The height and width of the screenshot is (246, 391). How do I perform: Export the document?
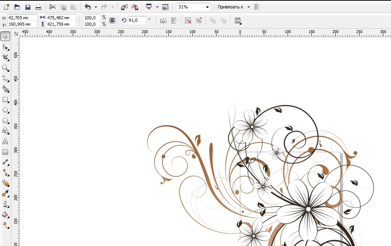(135, 7)
